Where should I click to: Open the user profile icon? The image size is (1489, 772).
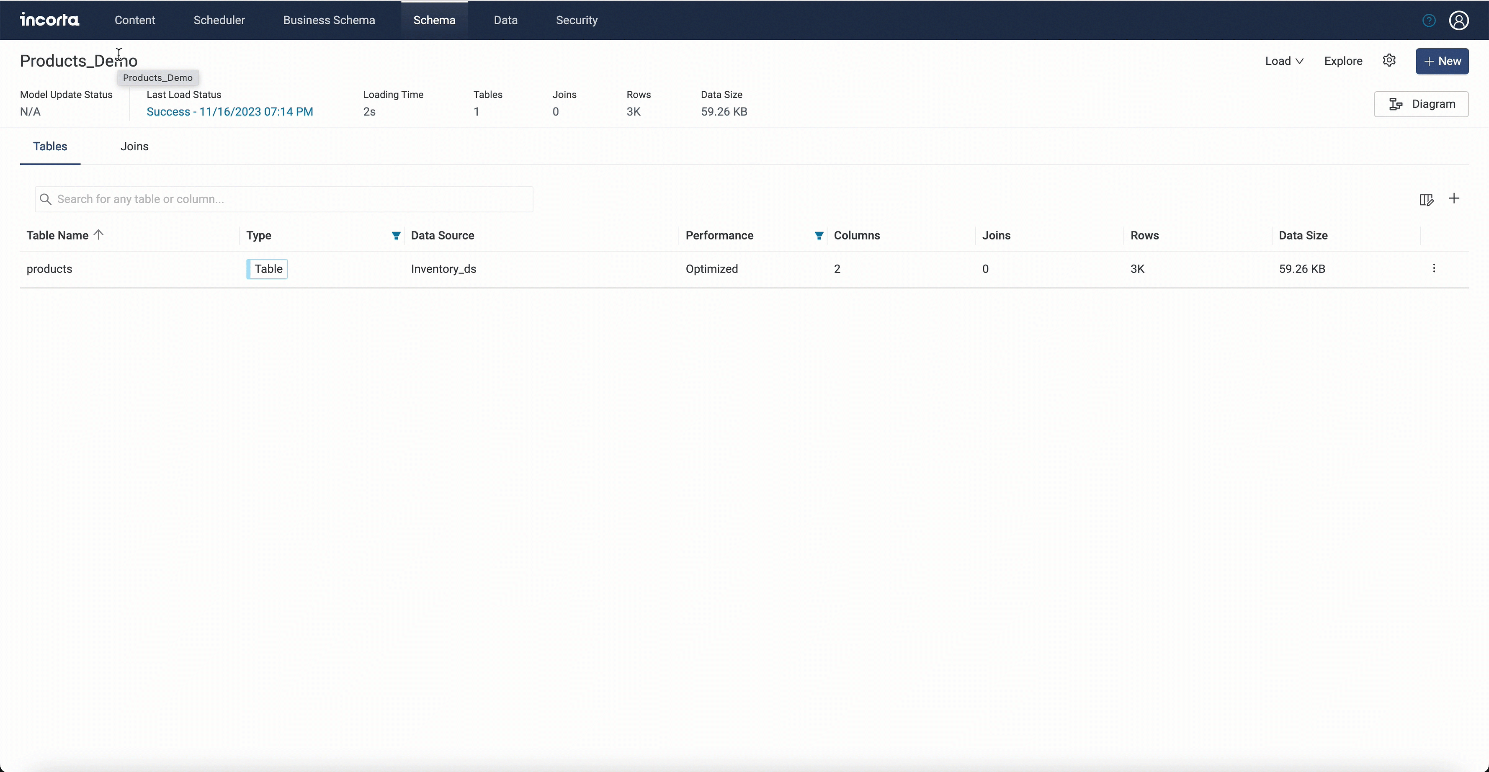click(1458, 21)
